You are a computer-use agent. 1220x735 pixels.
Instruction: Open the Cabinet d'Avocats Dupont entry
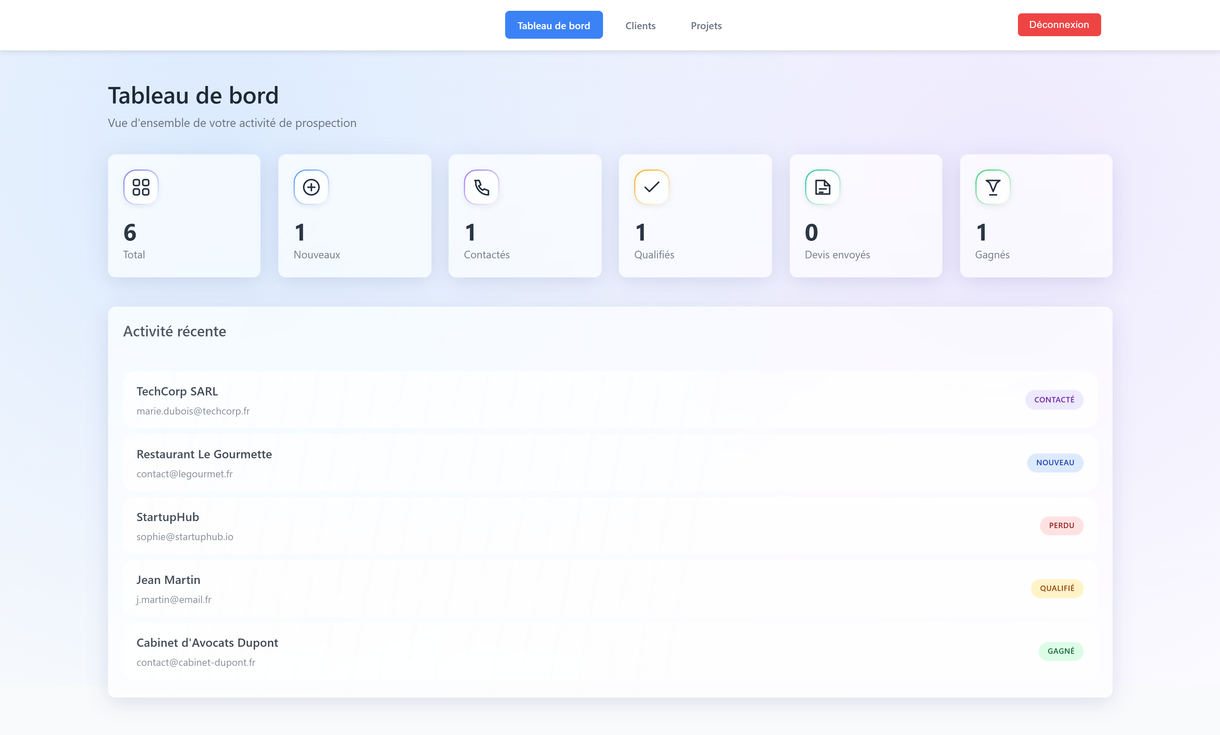tap(610, 651)
